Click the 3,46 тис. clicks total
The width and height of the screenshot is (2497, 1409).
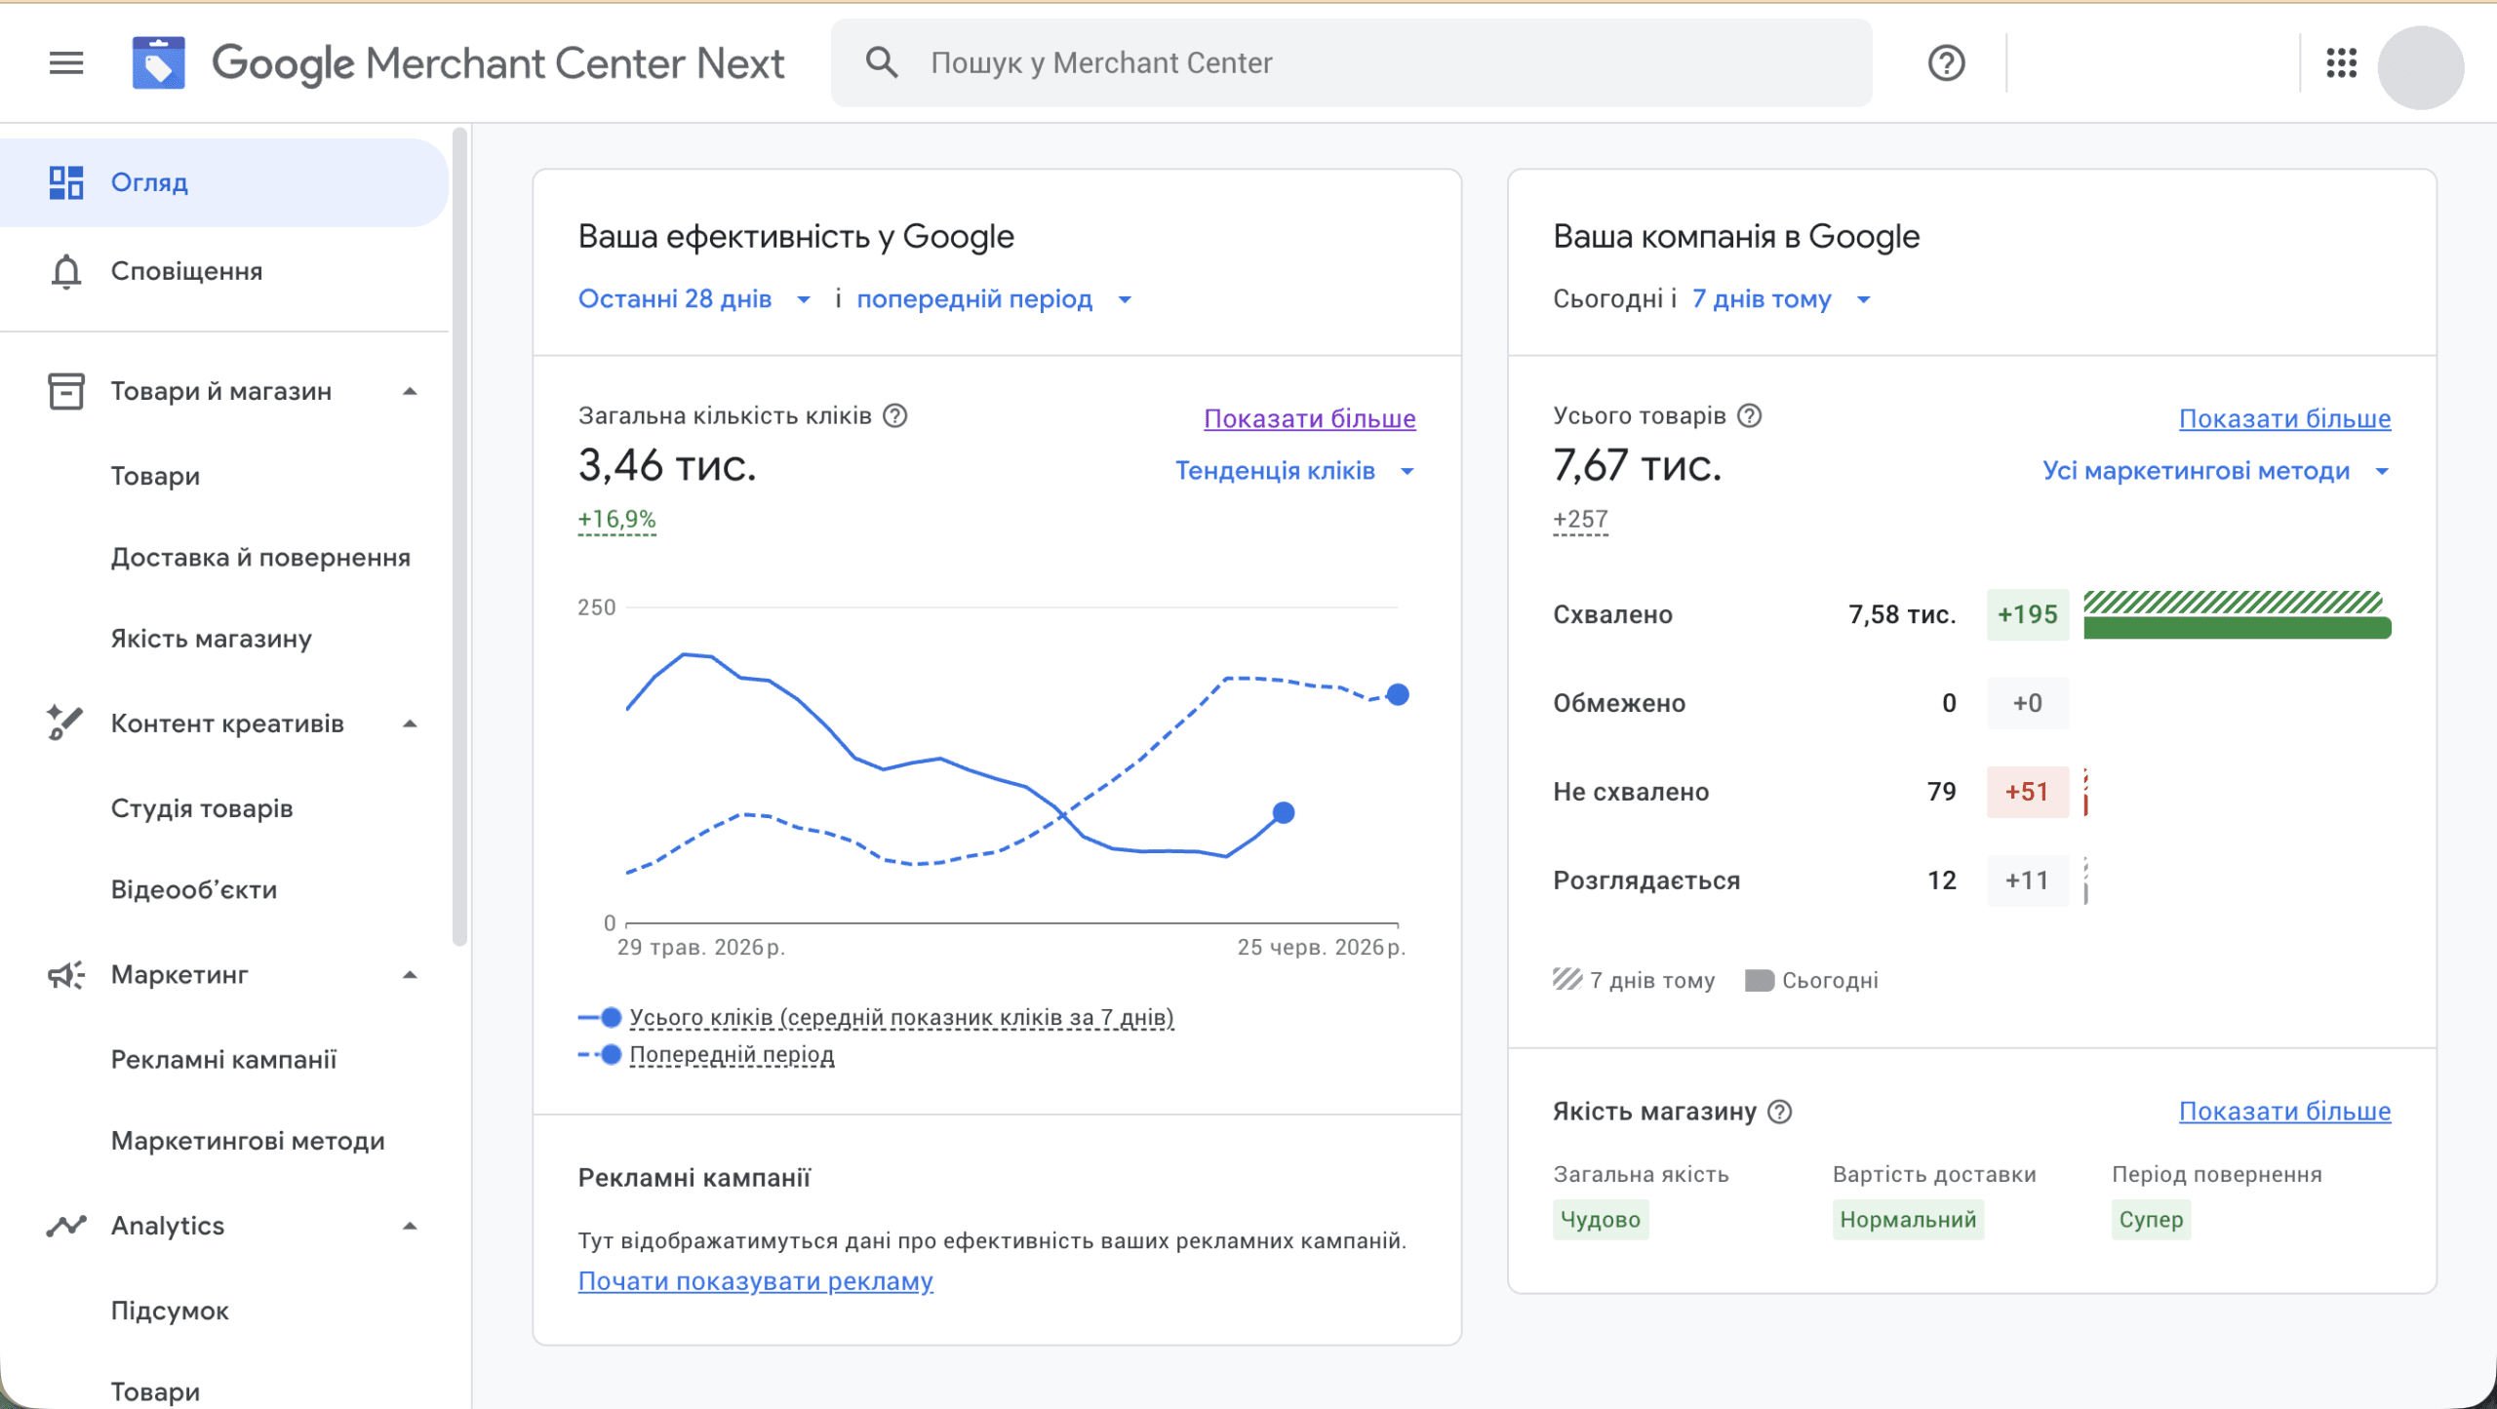point(667,465)
